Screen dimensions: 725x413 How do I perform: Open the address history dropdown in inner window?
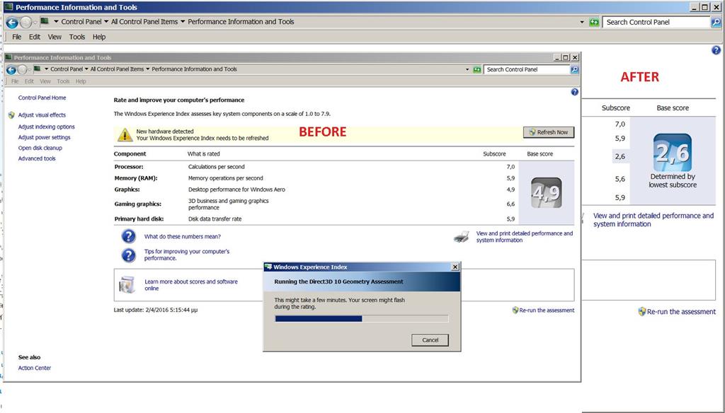point(467,70)
